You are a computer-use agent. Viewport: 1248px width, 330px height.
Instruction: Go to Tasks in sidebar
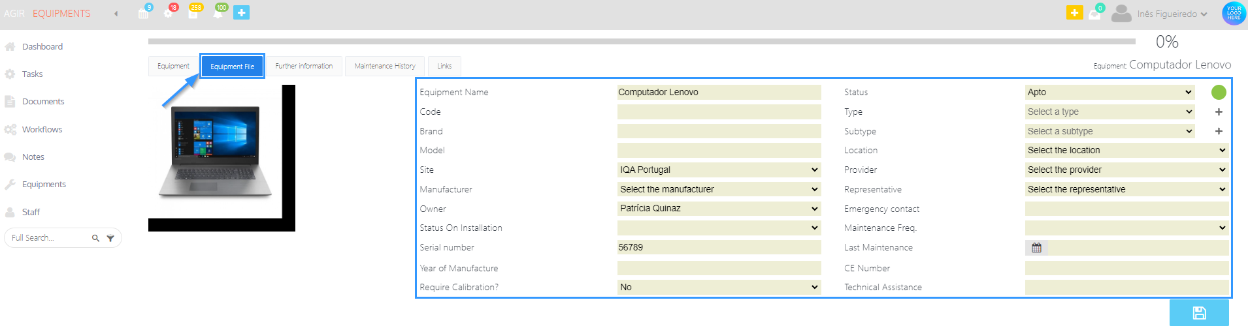(32, 74)
